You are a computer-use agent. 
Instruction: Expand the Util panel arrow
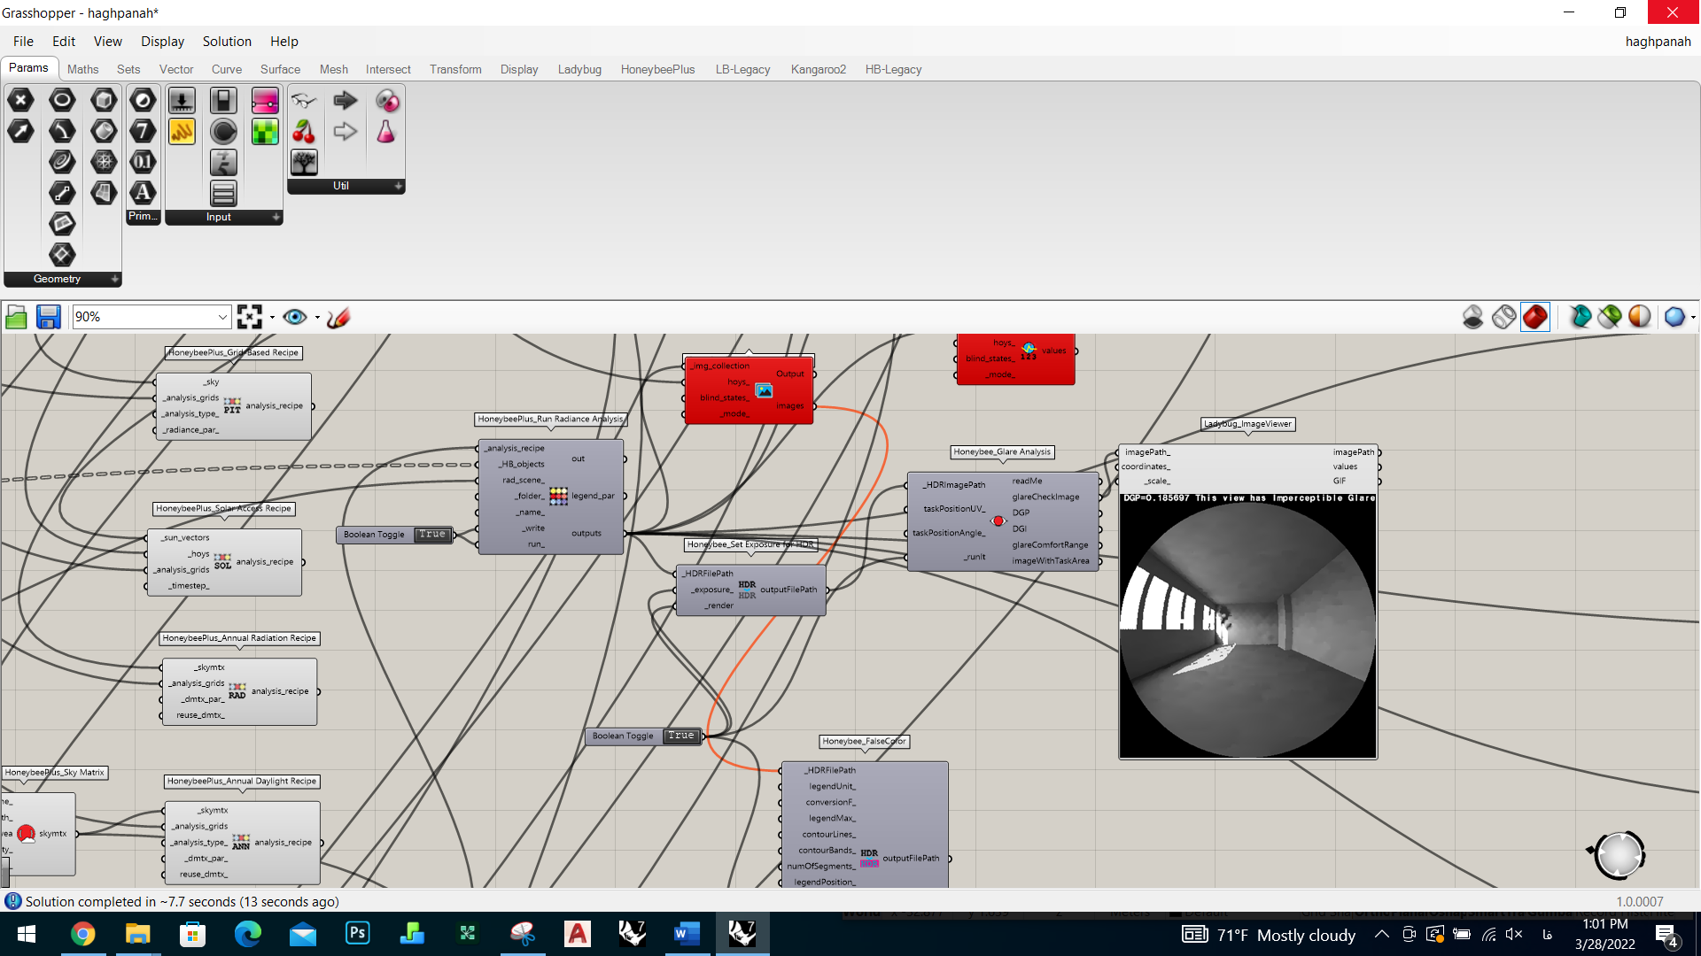coord(398,186)
